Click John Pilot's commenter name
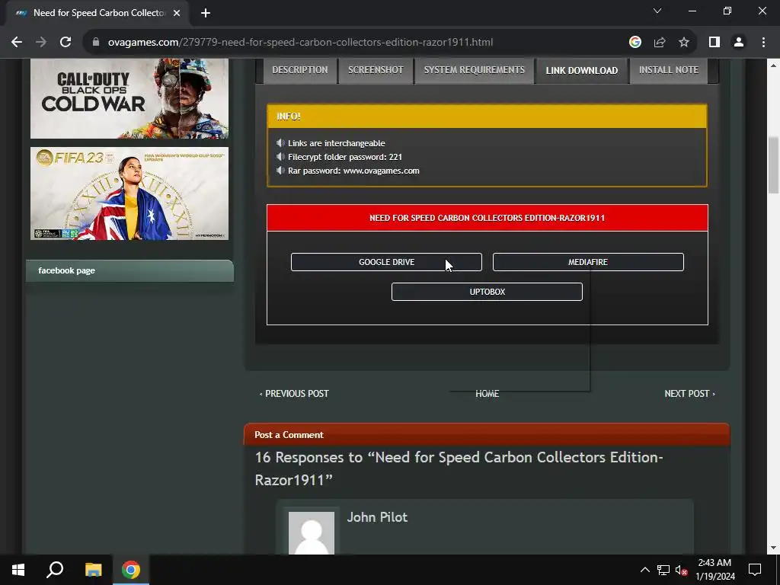Viewport: 780px width, 585px height. [x=377, y=517]
